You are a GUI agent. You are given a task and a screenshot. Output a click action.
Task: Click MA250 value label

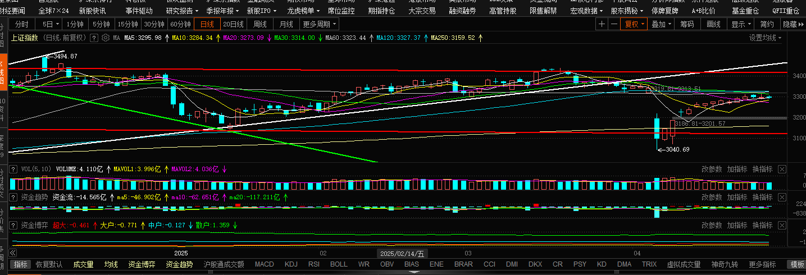tap(453, 38)
